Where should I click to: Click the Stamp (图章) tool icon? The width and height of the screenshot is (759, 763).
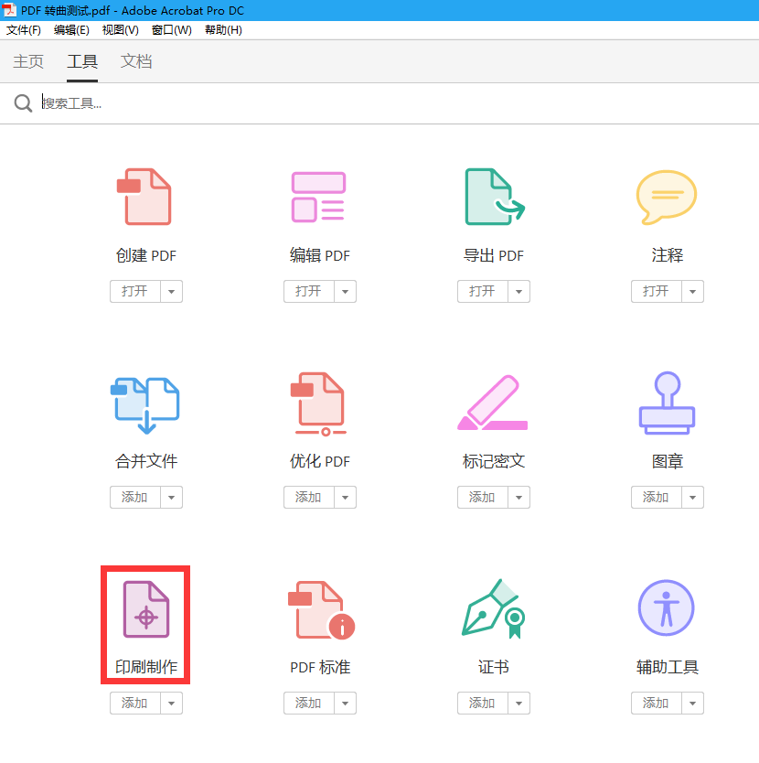pos(667,403)
